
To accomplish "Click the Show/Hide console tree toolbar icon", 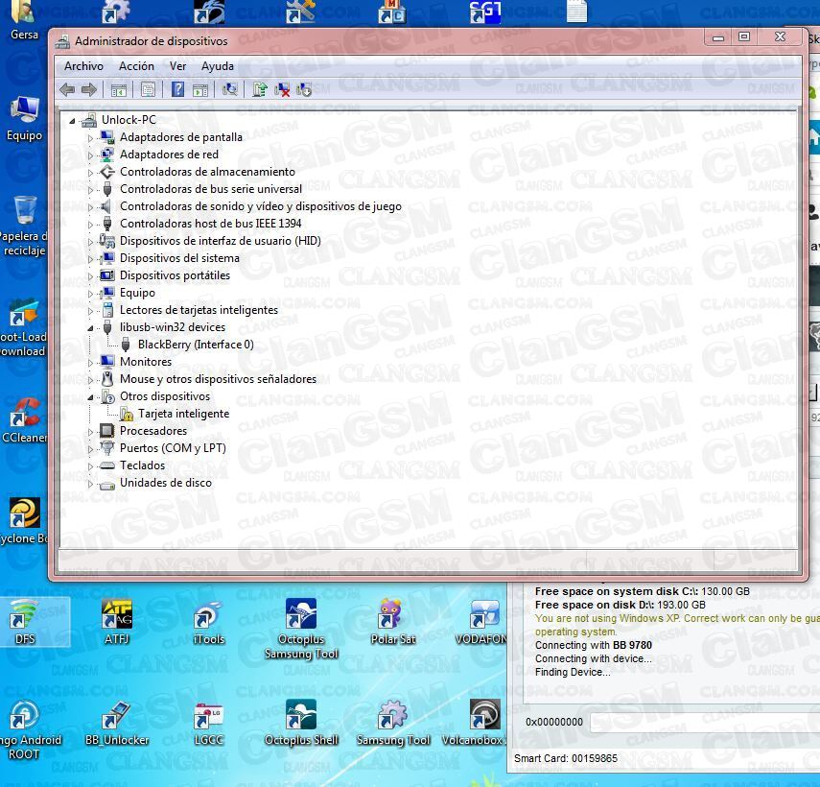I will tap(119, 90).
